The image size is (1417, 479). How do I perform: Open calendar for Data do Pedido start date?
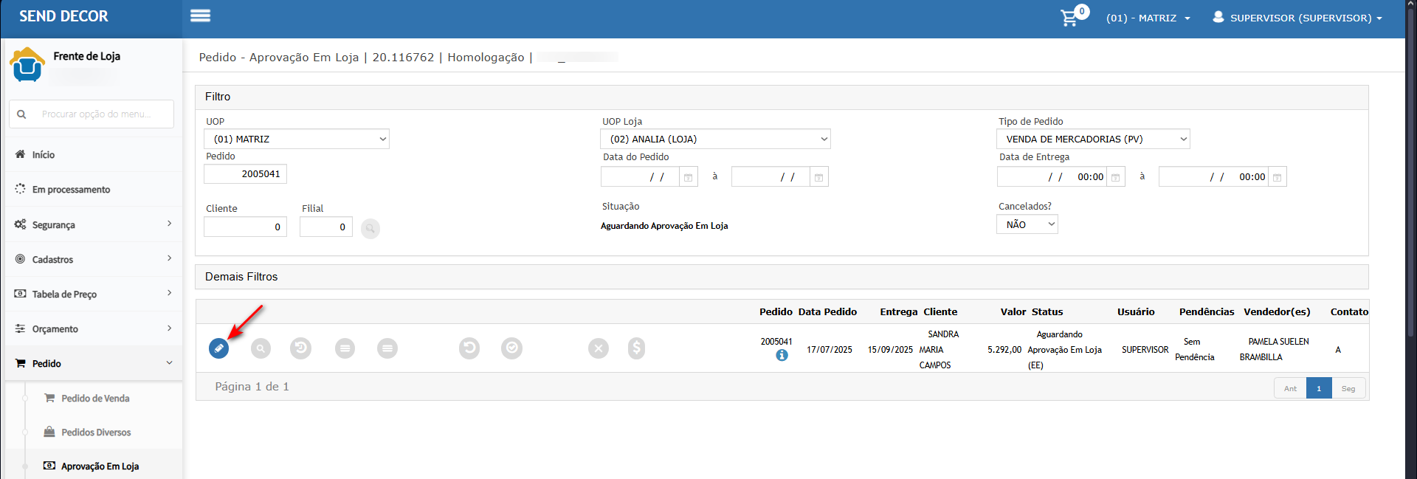(688, 177)
